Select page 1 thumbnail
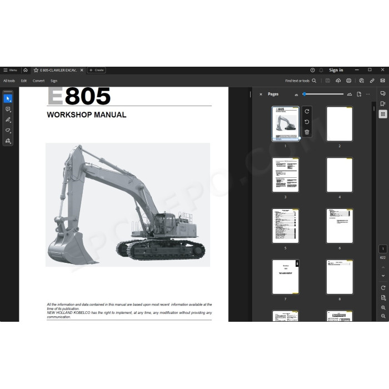Viewport: 389px width, 389px height. pyautogui.click(x=285, y=124)
